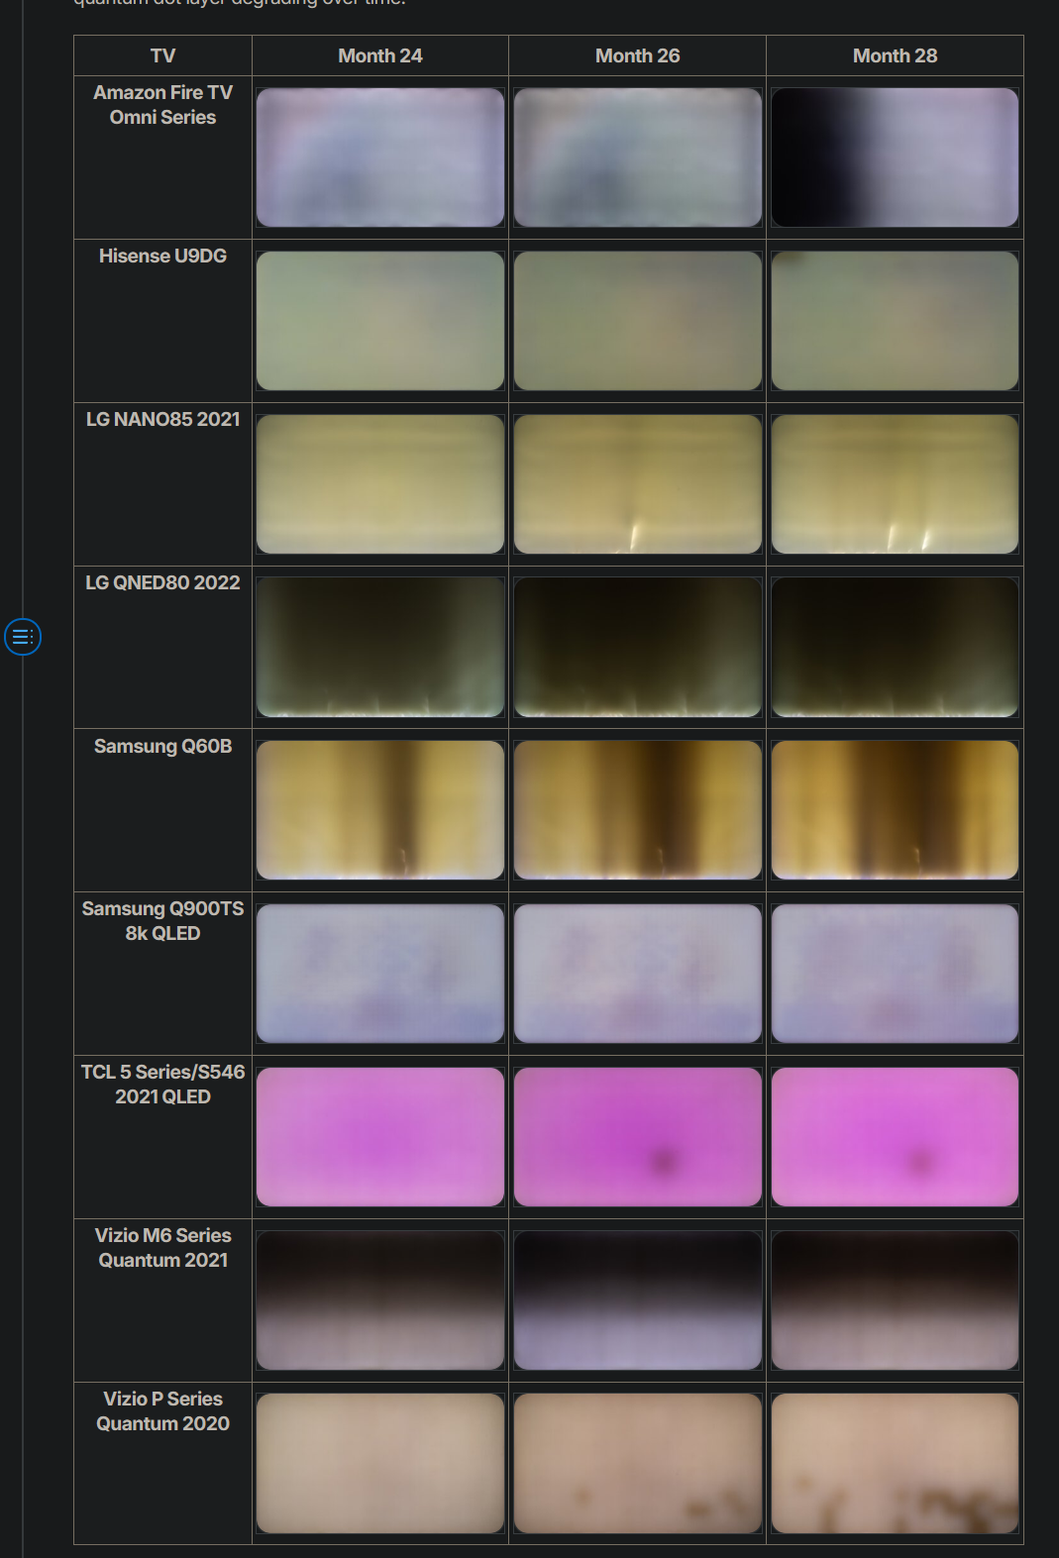This screenshot has height=1558, width=1059.
Task: Open LG NANO85 2021 Month 26 image
Action: [638, 484]
